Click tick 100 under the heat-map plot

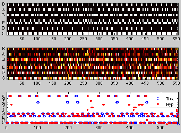click(x=37, y=83)
